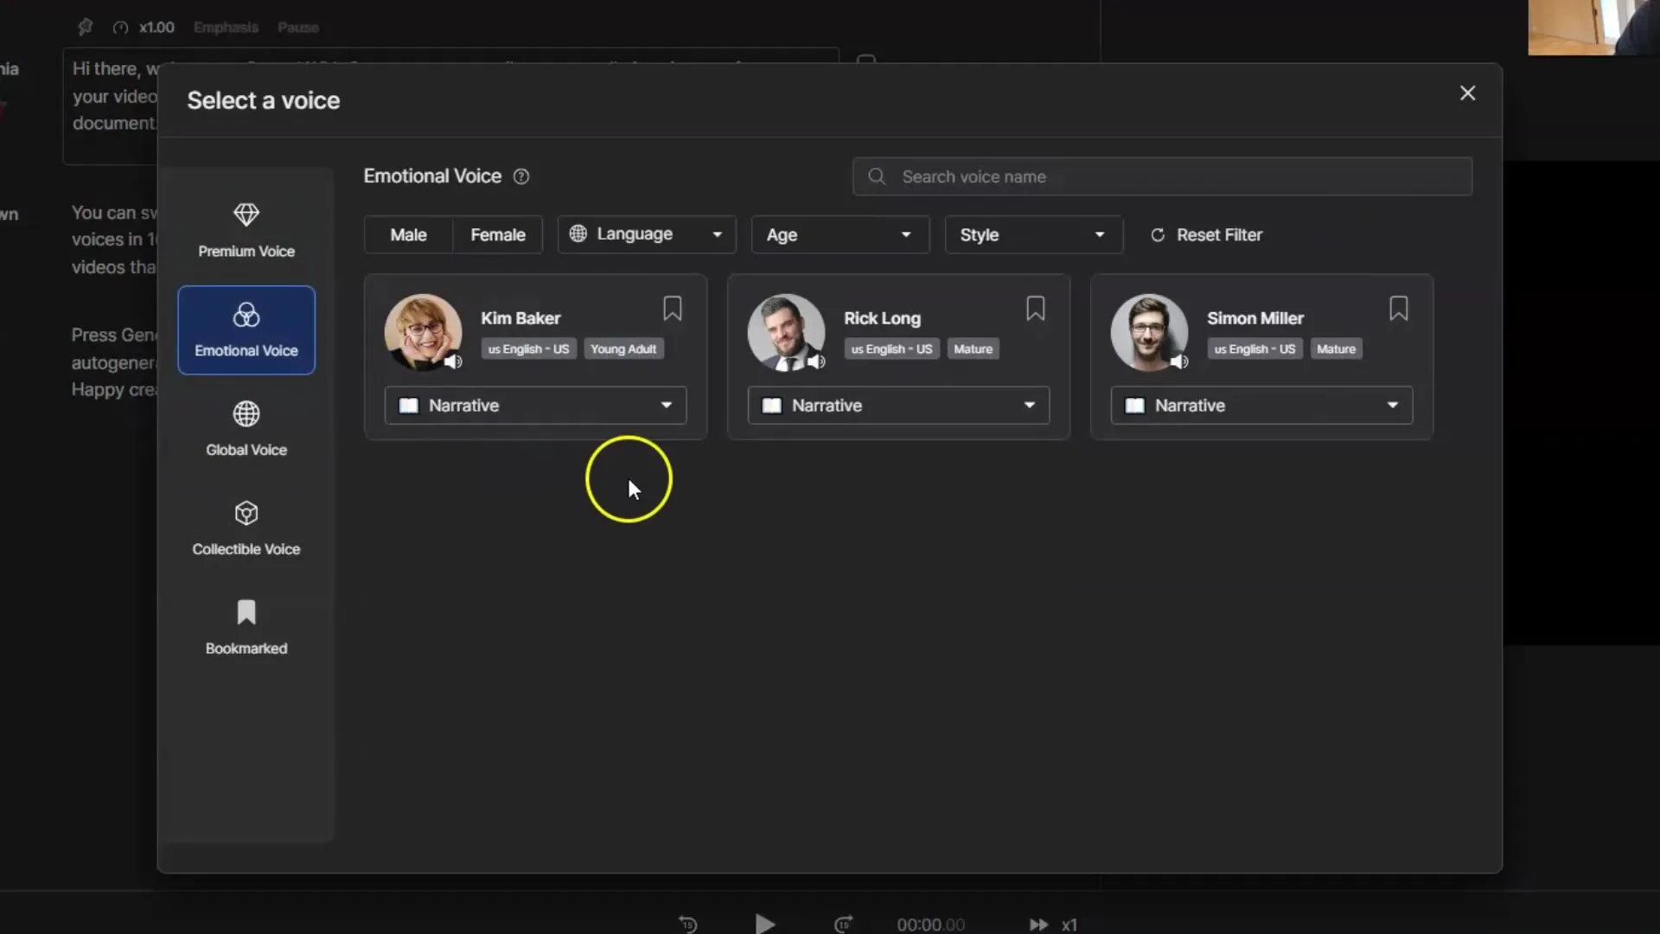The height and width of the screenshot is (934, 1660).
Task: Select the Emotional Voice panel icon
Action: pos(246,314)
